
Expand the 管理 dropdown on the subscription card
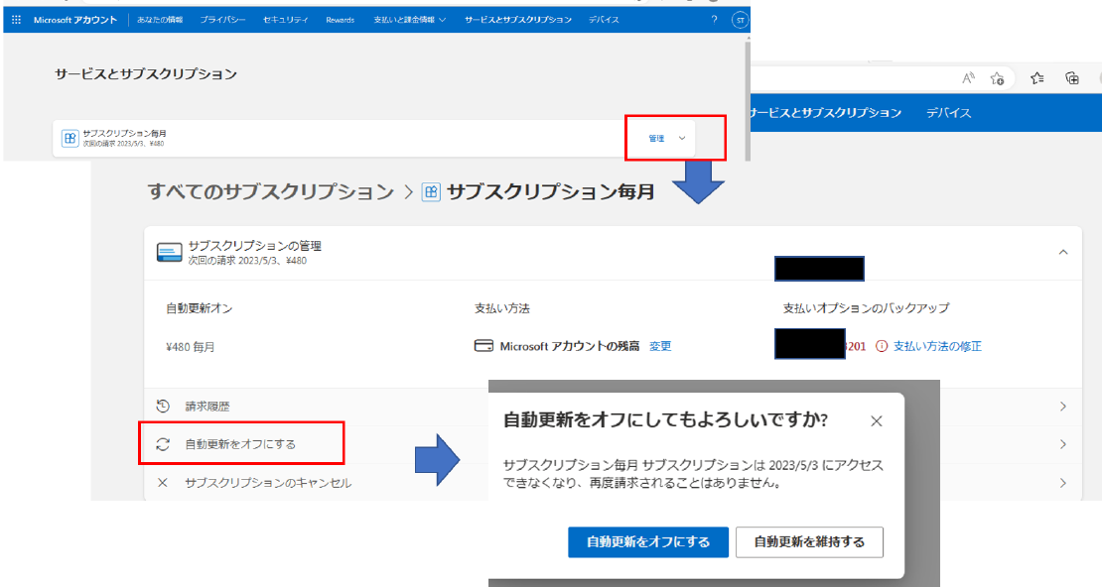coord(666,139)
